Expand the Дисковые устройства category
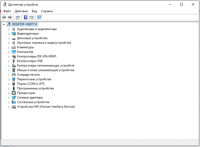 coord(9,38)
